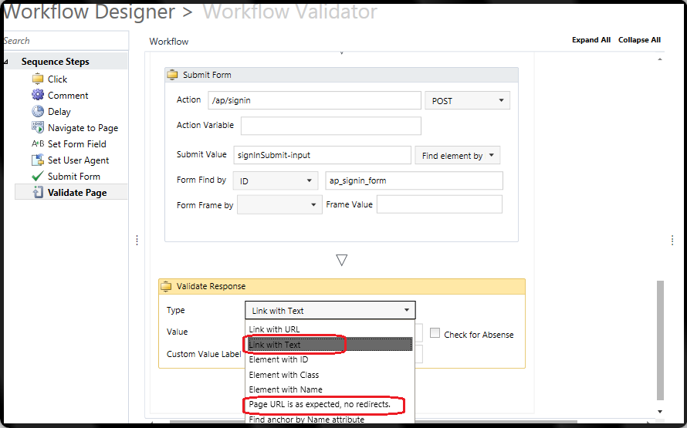This screenshot has height=428, width=687.
Task: Click the Workflow Validator breadcrumb title
Action: click(289, 12)
